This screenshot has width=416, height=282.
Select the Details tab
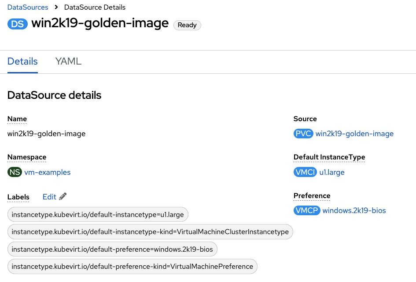pos(22,61)
